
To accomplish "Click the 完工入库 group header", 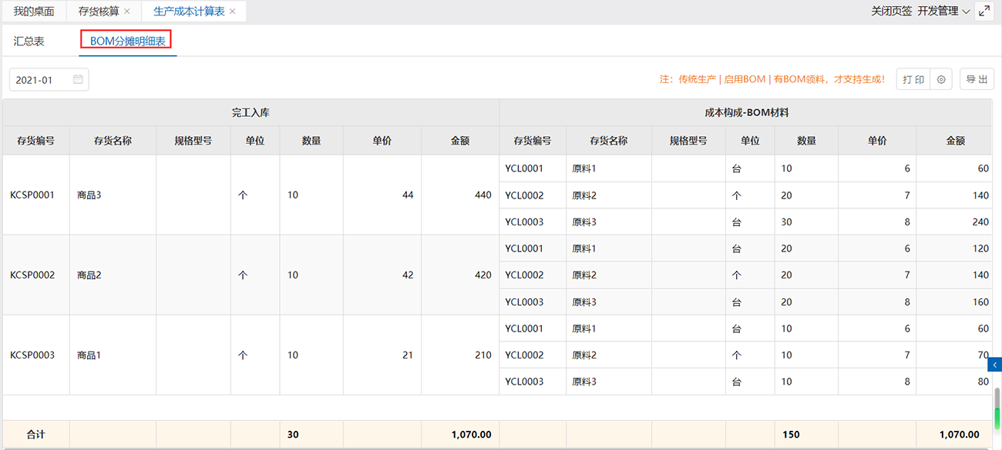I will (250, 112).
